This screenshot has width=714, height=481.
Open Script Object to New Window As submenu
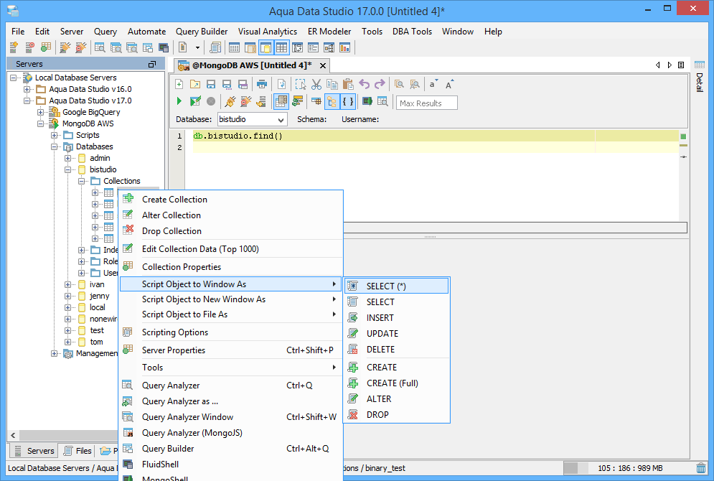click(x=231, y=299)
